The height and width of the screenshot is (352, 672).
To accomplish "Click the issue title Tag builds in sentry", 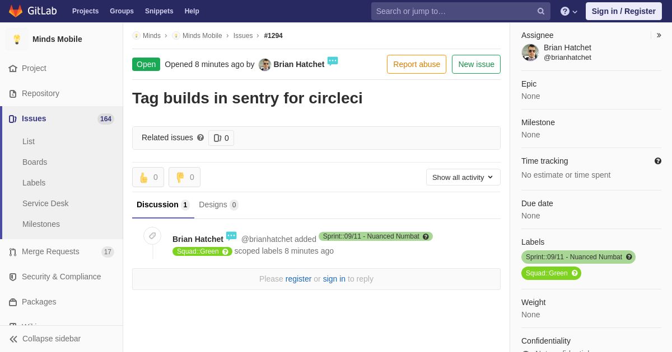I will click(x=248, y=98).
